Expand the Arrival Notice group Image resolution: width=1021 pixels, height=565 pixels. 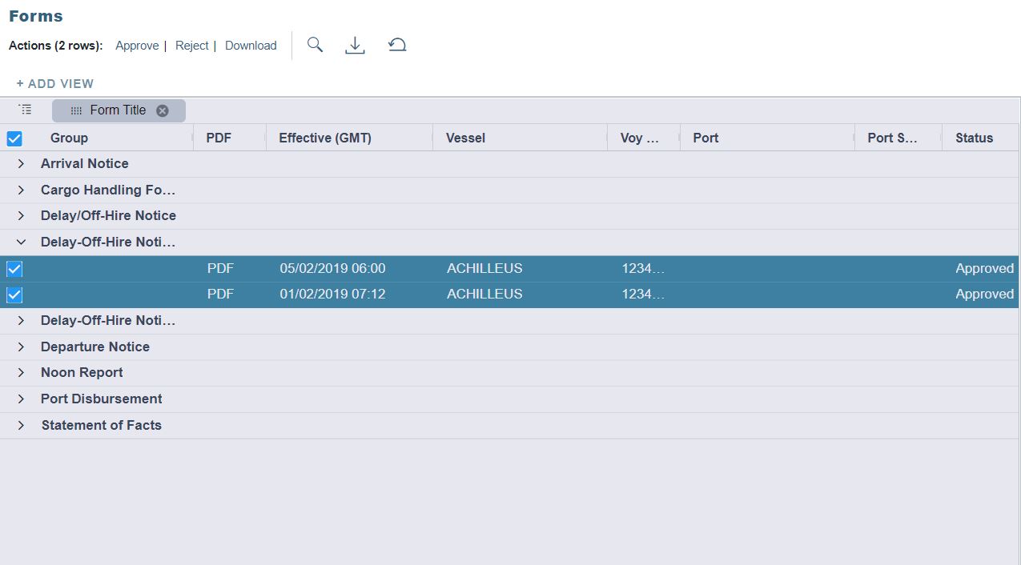(21, 163)
